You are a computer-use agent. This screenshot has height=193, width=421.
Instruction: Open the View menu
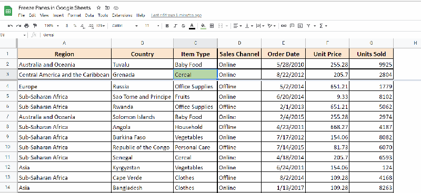pos(44,15)
